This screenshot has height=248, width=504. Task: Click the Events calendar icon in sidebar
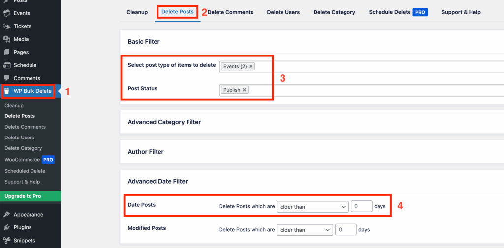coord(7,13)
